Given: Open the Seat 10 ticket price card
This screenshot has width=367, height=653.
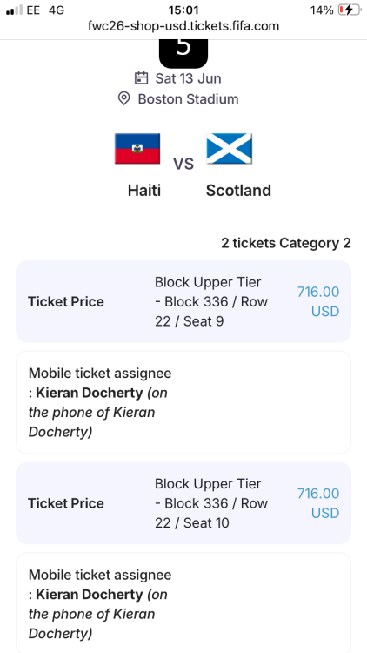Looking at the screenshot, I should 183,503.
